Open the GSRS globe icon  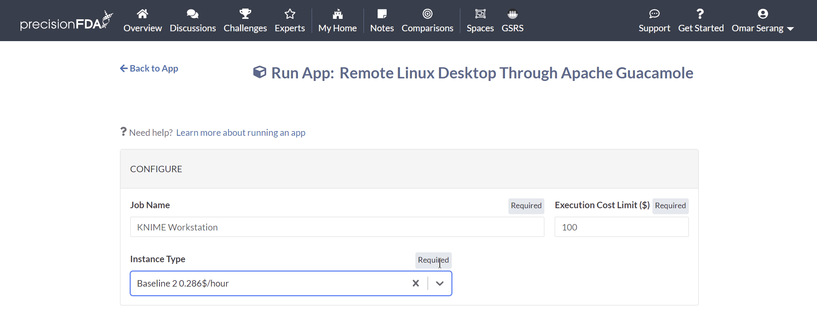point(512,14)
